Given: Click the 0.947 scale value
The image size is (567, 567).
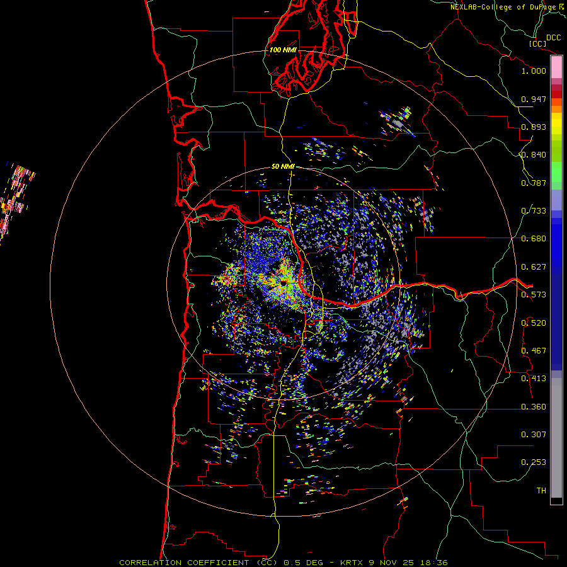Looking at the screenshot, I should tap(534, 99).
